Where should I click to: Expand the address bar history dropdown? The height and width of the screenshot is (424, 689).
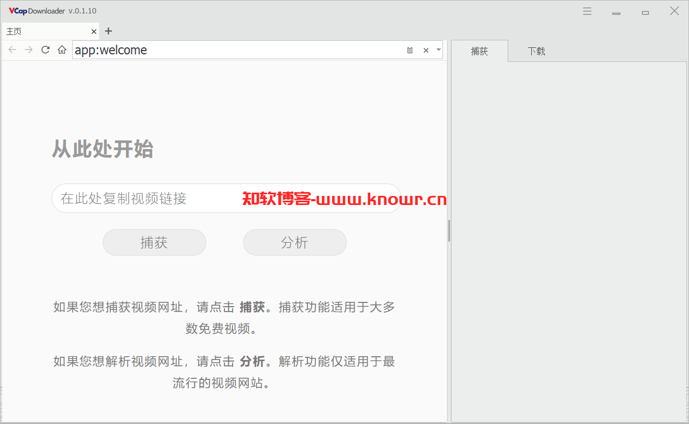click(x=439, y=50)
